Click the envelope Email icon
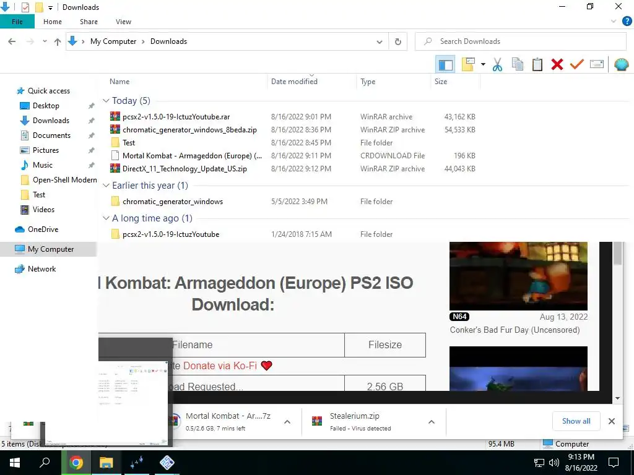 597,64
